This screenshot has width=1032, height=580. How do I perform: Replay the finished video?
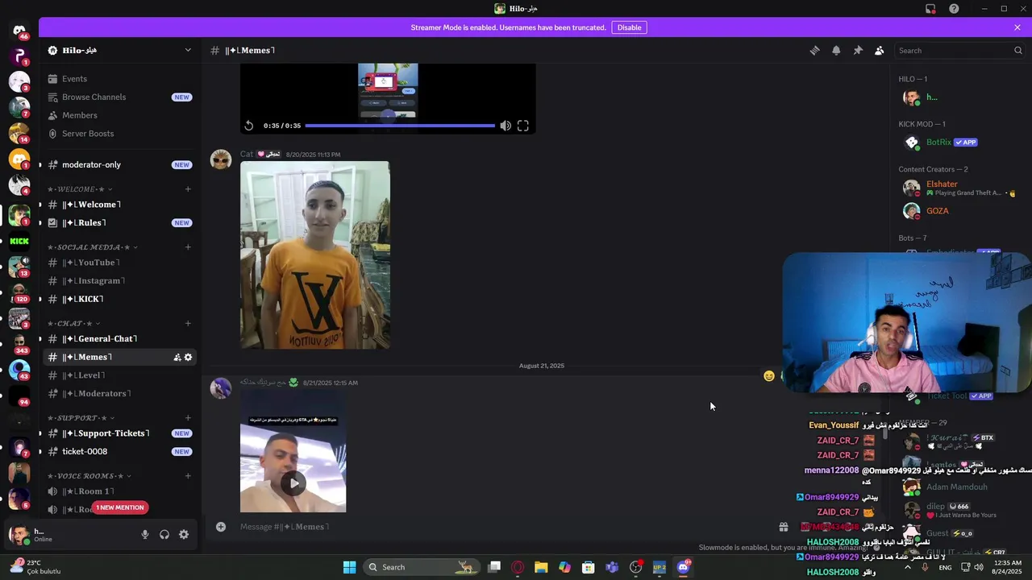point(248,126)
